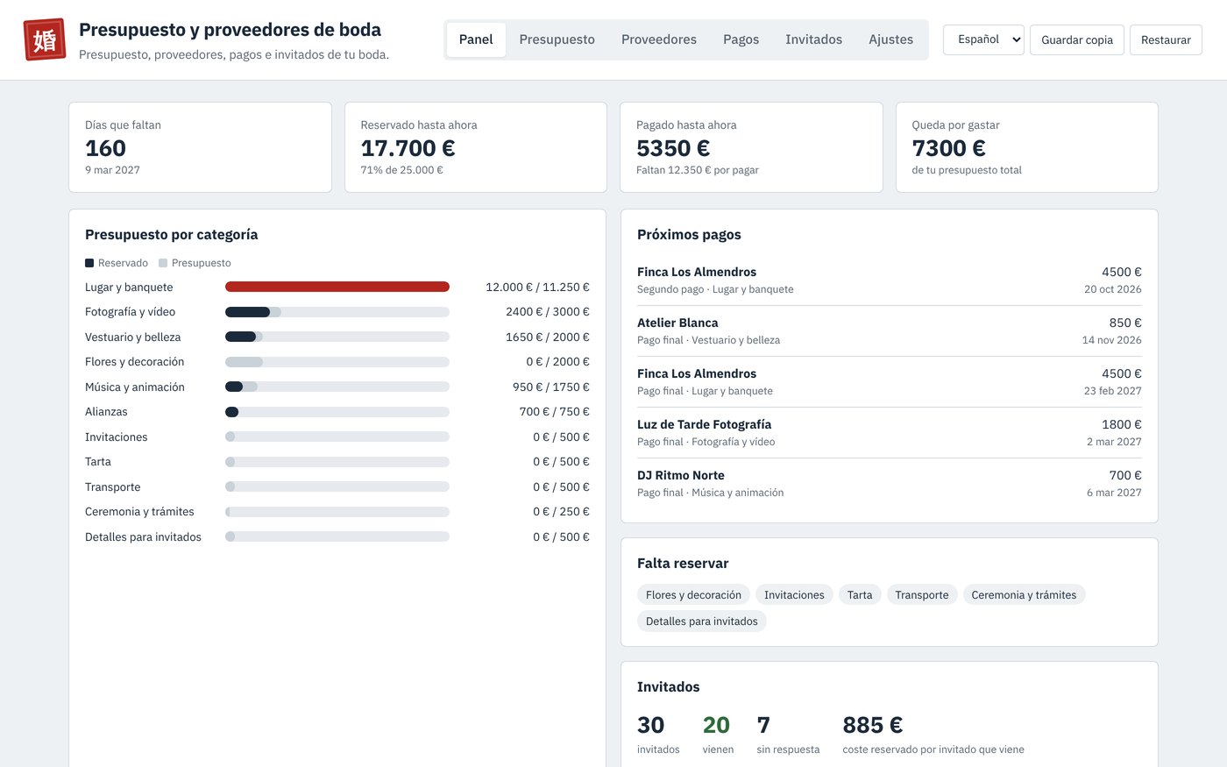Open the DJ Ritmo Norte payment entry

(x=889, y=483)
